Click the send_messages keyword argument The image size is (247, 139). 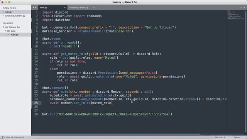[132, 73]
